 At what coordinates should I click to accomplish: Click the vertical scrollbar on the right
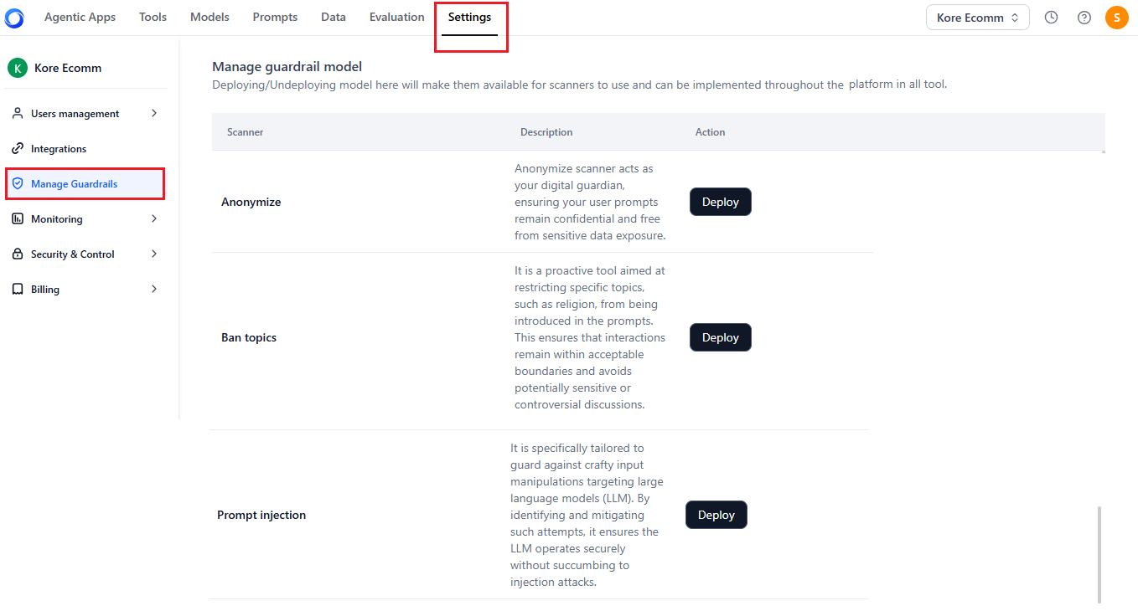pyautogui.click(x=1099, y=554)
